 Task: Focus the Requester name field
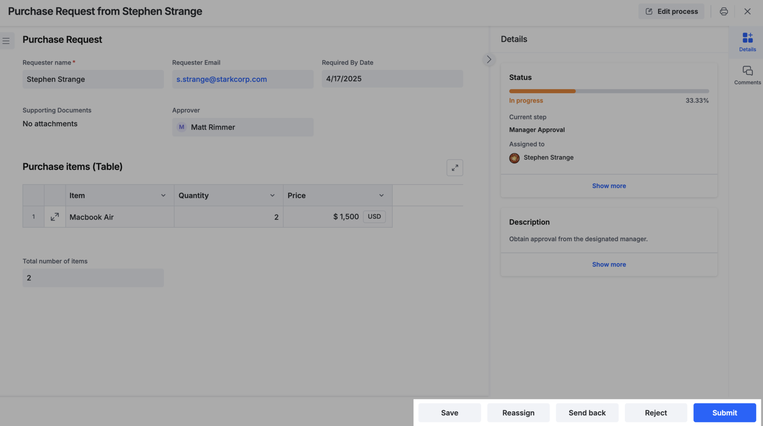click(93, 79)
